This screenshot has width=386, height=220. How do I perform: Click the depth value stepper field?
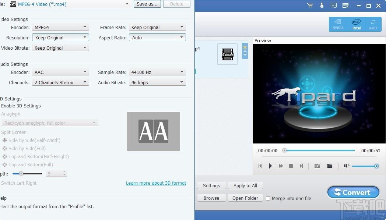(x=56, y=174)
